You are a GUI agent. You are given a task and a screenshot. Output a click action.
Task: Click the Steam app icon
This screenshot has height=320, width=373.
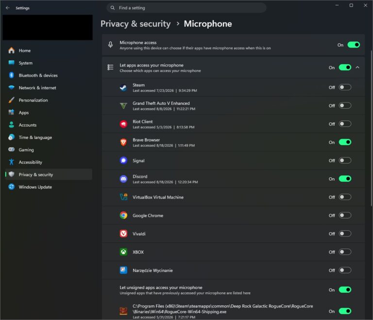pyautogui.click(x=123, y=87)
